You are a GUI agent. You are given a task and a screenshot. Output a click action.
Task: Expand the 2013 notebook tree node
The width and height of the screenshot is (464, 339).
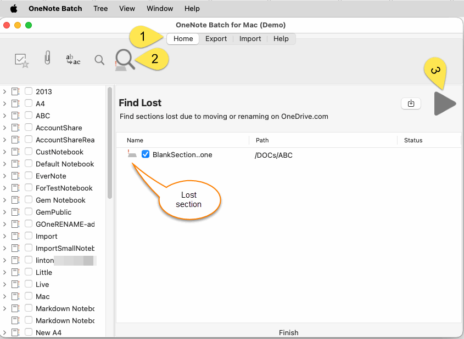5,91
